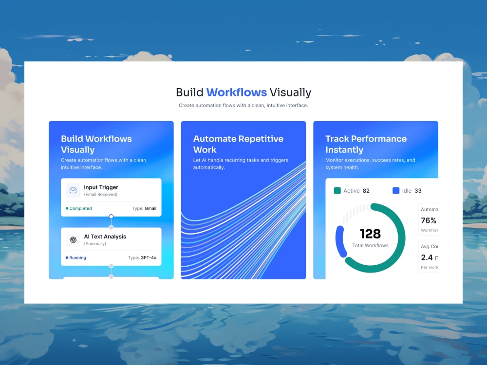Click the (Email Received) subtitle
The width and height of the screenshot is (487, 365).
tap(101, 194)
